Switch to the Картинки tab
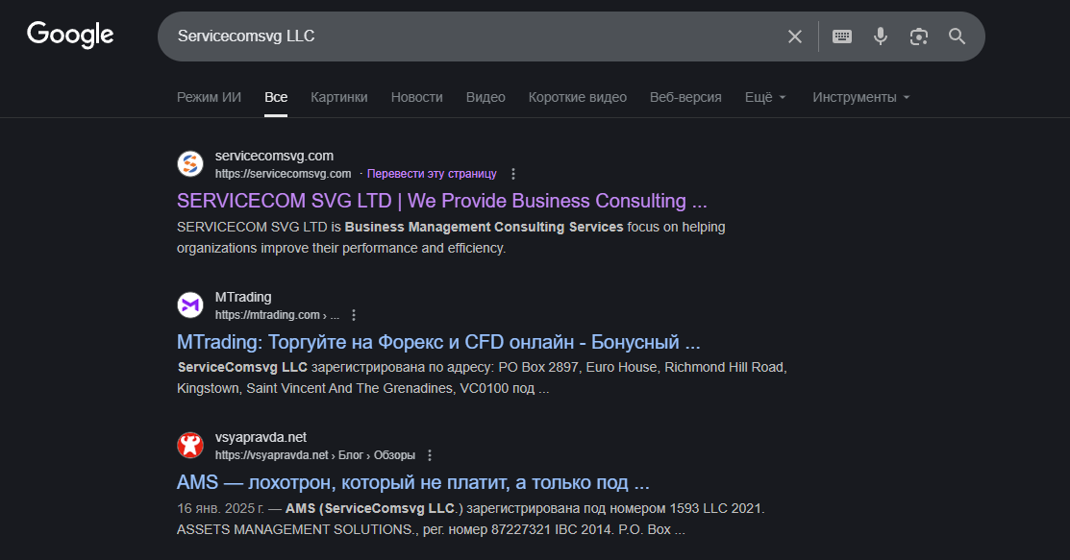 coord(339,97)
